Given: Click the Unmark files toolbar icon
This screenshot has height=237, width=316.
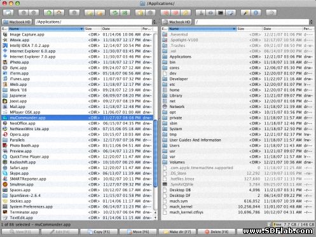Looking at the screenshot, I should [x=100, y=13].
